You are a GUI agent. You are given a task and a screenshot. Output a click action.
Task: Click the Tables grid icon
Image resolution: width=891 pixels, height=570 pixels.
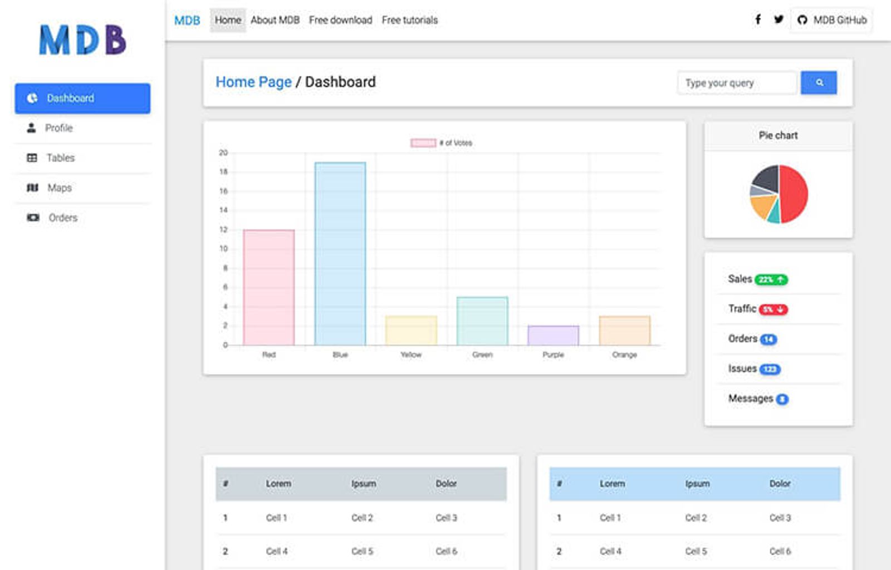click(32, 158)
